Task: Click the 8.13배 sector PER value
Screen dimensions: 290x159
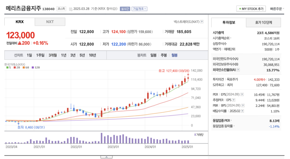Action: click(274, 121)
